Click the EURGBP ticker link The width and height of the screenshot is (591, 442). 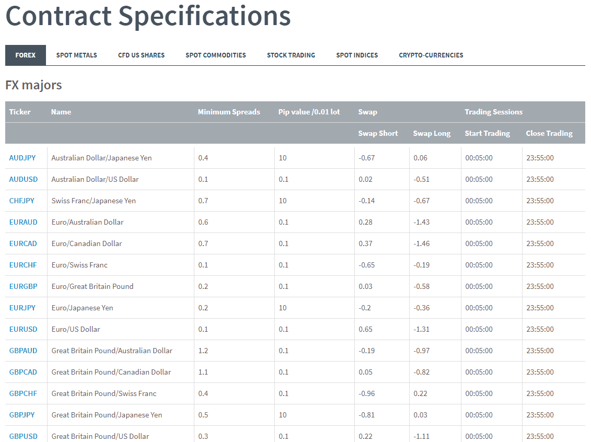pyautogui.click(x=23, y=286)
